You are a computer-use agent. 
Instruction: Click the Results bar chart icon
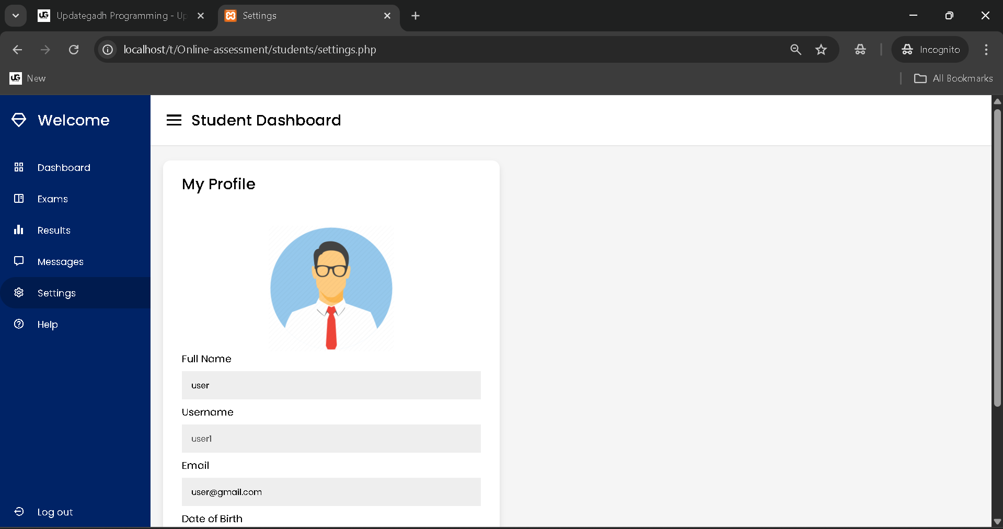click(x=19, y=230)
